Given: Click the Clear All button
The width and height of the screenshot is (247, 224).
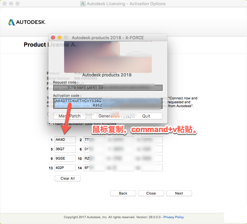Looking at the screenshot, I should (68, 178).
